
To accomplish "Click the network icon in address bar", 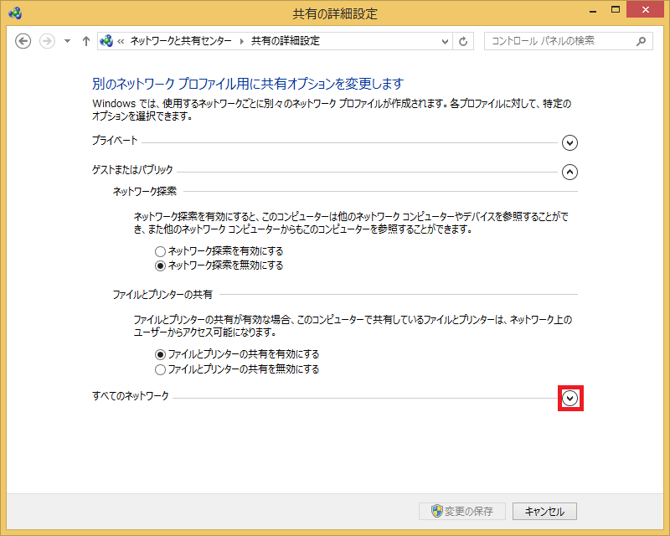I will click(x=107, y=41).
